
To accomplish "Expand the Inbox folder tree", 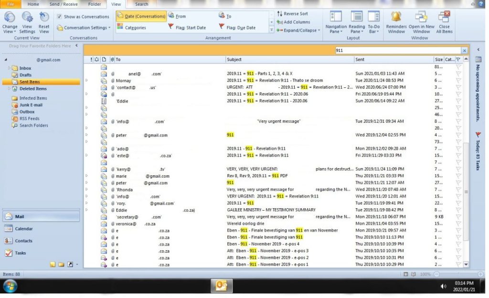I will (9, 68).
